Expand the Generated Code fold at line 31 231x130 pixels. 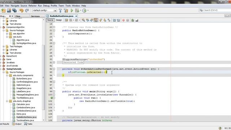[54, 62]
